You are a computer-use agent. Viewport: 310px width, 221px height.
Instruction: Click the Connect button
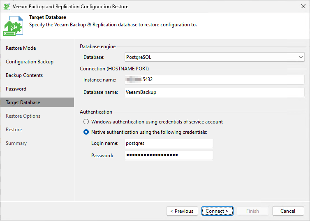pos(217,211)
